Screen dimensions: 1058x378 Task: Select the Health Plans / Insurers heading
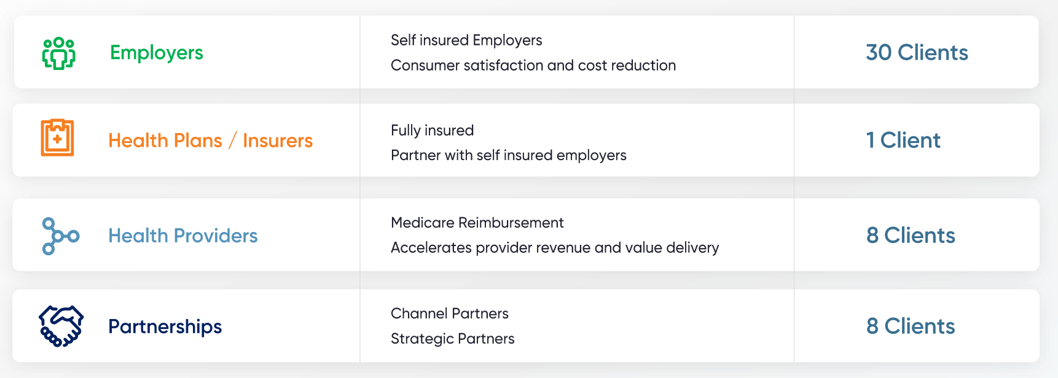coord(210,141)
